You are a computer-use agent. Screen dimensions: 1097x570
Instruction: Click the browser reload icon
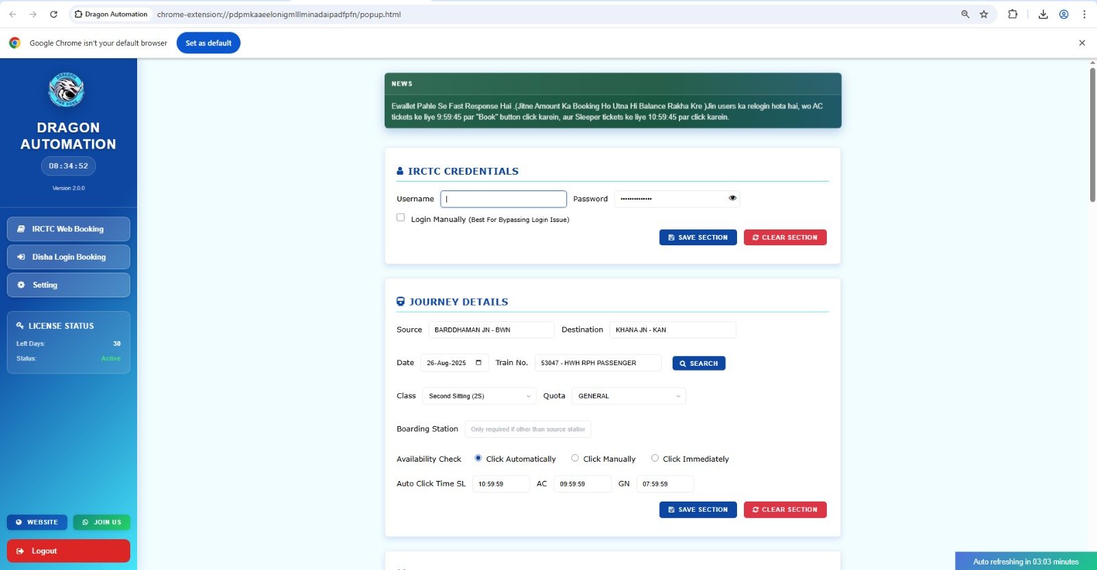[53, 14]
